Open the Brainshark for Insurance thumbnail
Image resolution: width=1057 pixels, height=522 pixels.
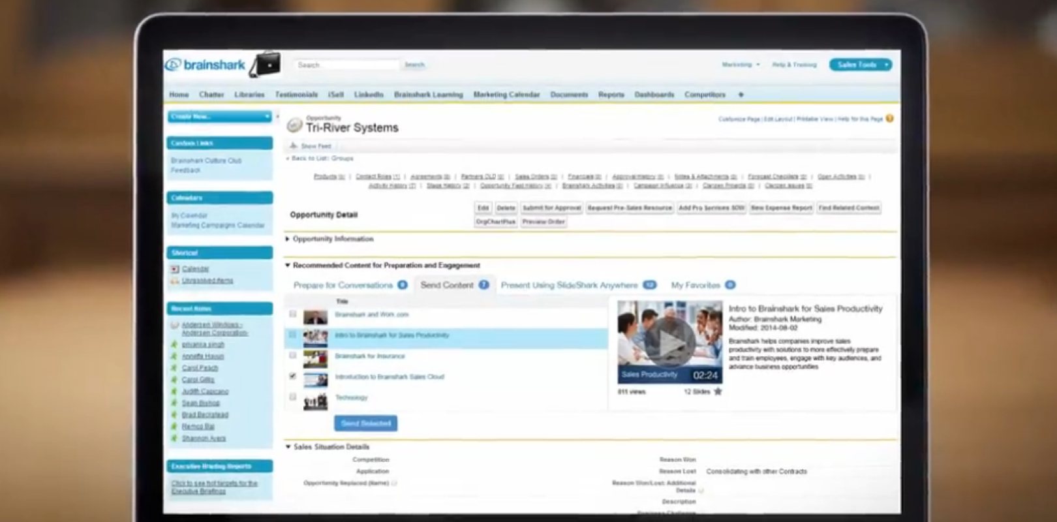pos(315,360)
